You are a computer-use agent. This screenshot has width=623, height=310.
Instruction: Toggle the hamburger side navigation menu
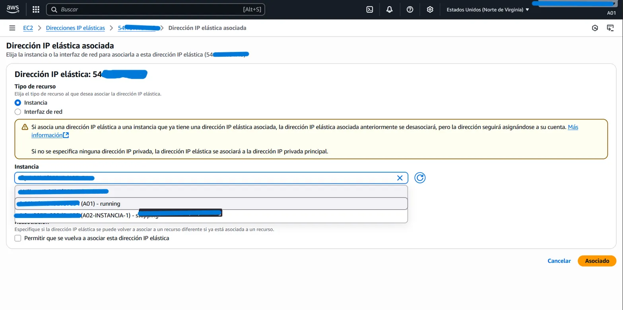click(12, 28)
